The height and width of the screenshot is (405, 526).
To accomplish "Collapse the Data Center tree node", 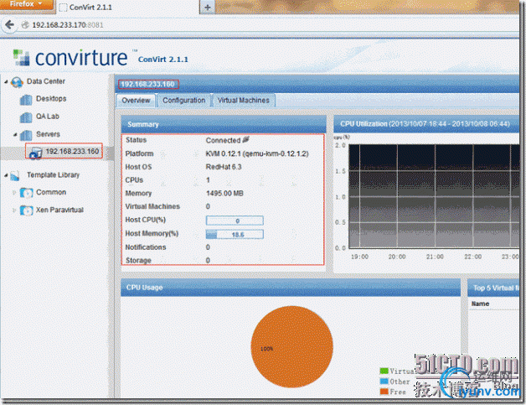I will click(x=7, y=82).
